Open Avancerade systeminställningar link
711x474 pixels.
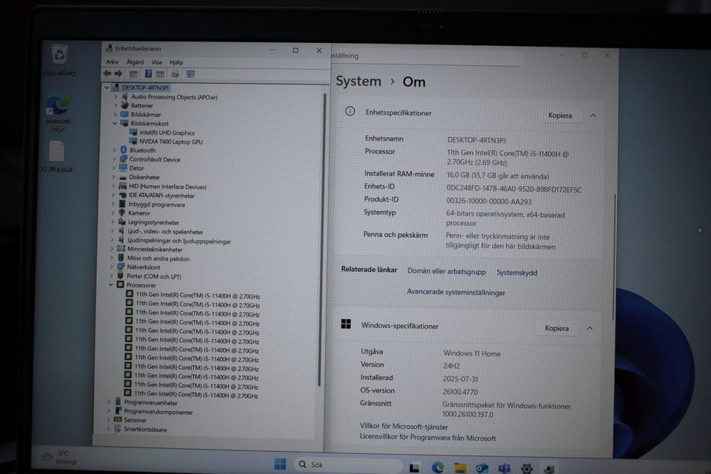click(x=455, y=293)
